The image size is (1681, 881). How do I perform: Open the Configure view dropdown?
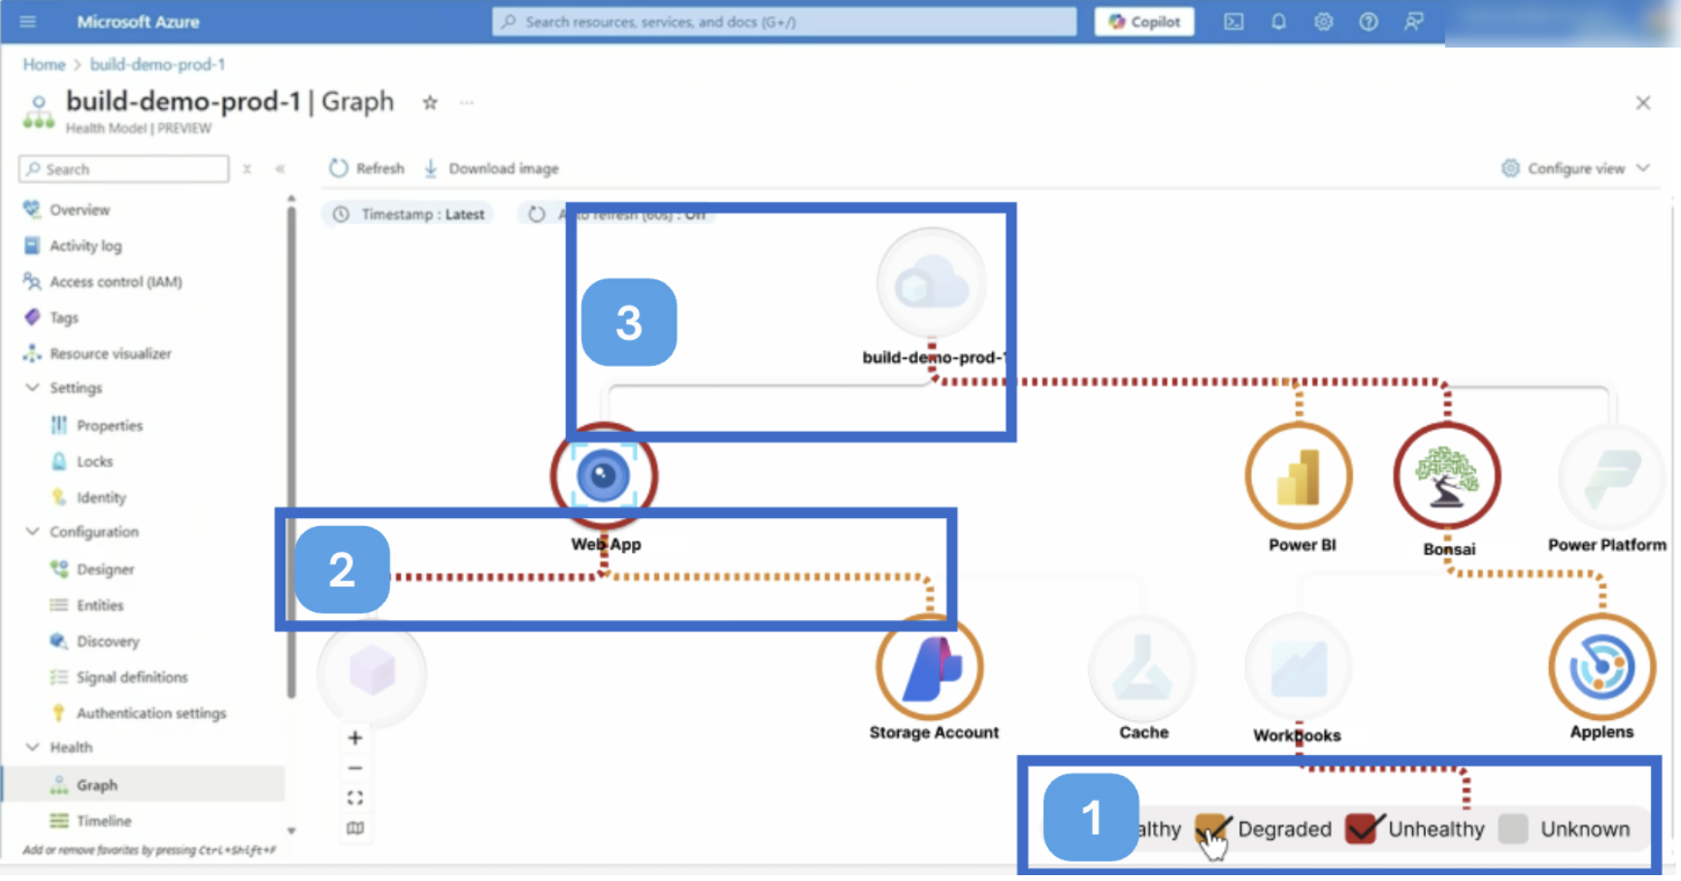[x=1575, y=168]
